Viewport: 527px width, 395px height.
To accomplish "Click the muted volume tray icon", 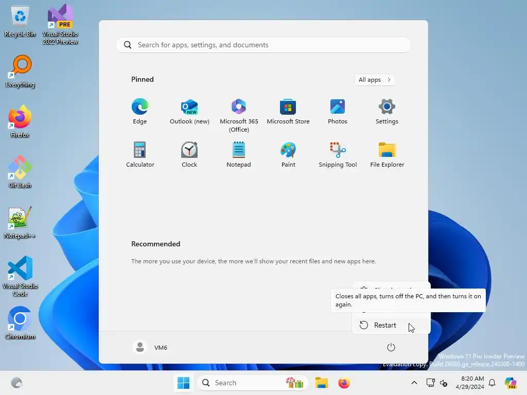I will pos(444,383).
